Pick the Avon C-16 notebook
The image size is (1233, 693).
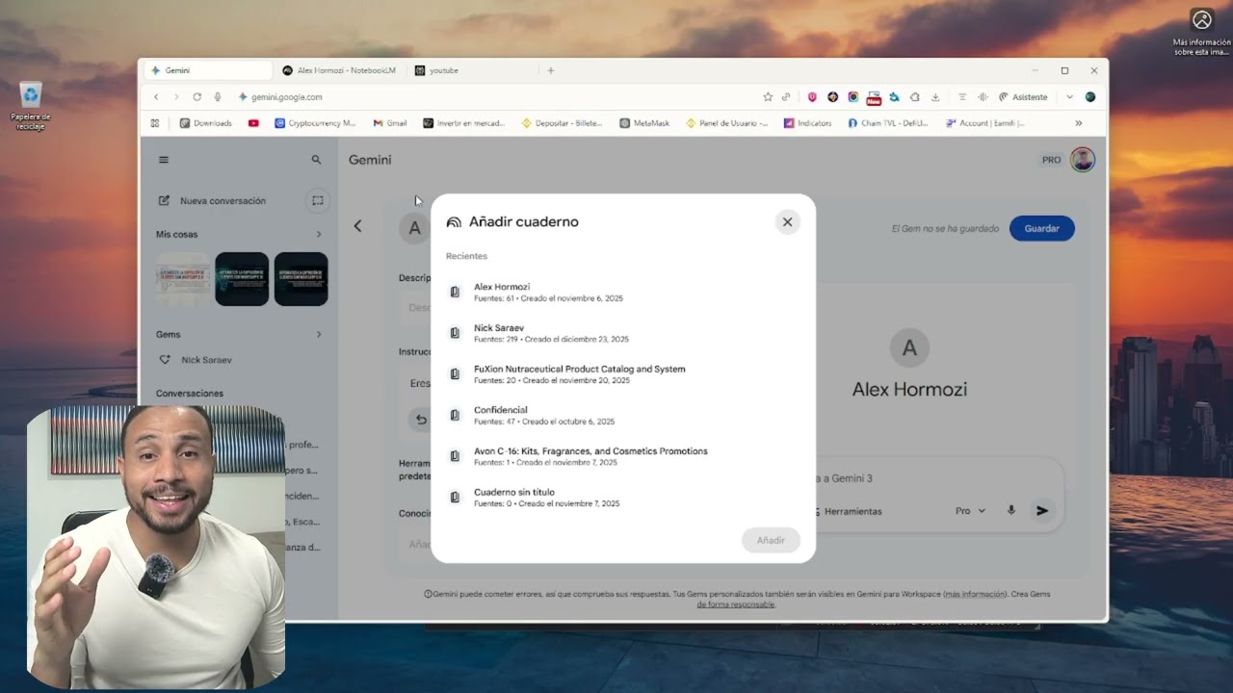[622, 456]
